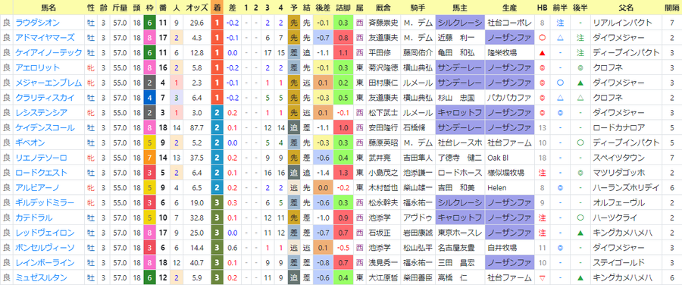Open horse link クラリティスカイ

click(45, 98)
